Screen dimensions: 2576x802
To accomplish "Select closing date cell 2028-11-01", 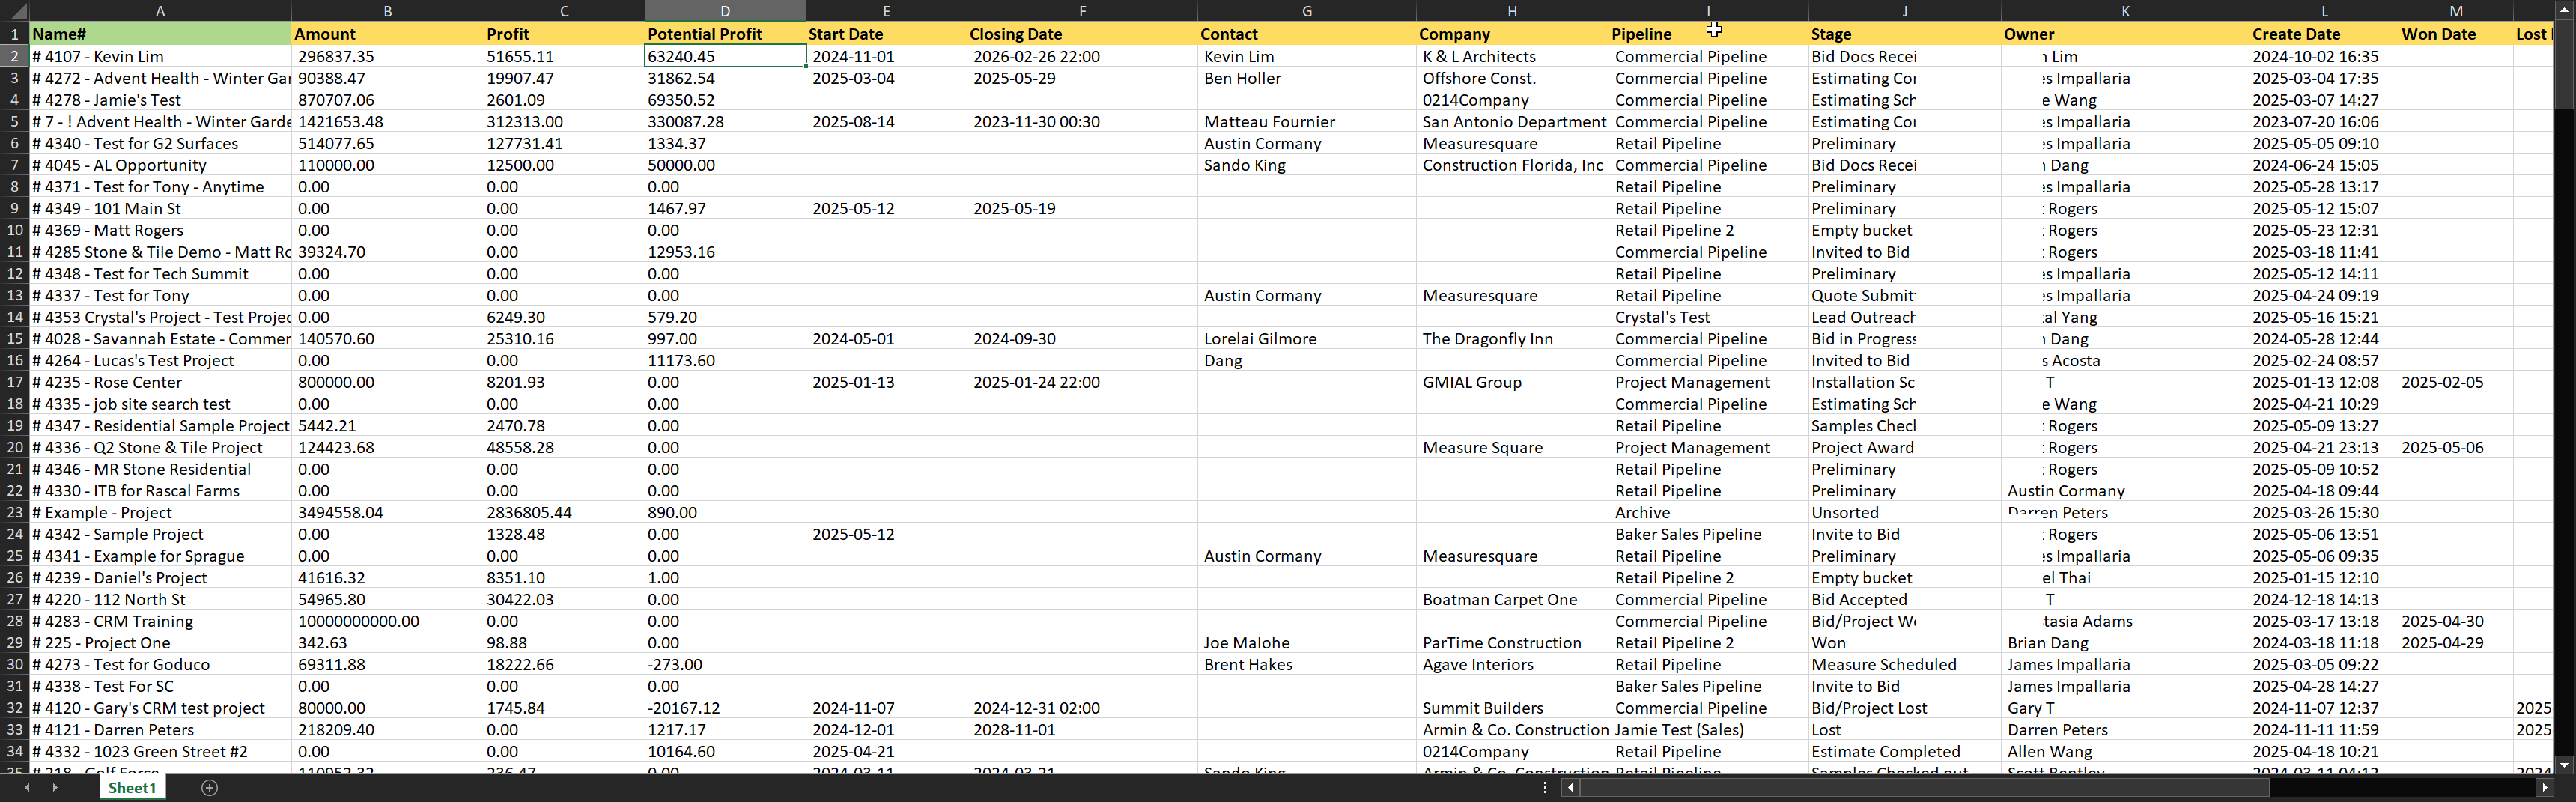I will pyautogui.click(x=1082, y=730).
